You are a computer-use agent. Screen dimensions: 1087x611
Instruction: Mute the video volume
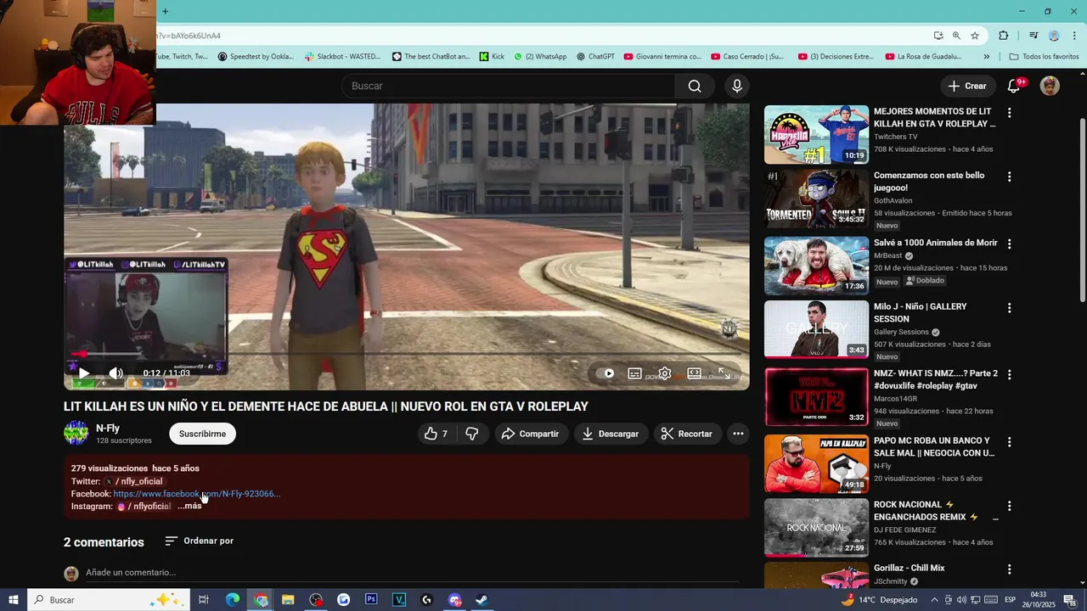[x=116, y=373]
